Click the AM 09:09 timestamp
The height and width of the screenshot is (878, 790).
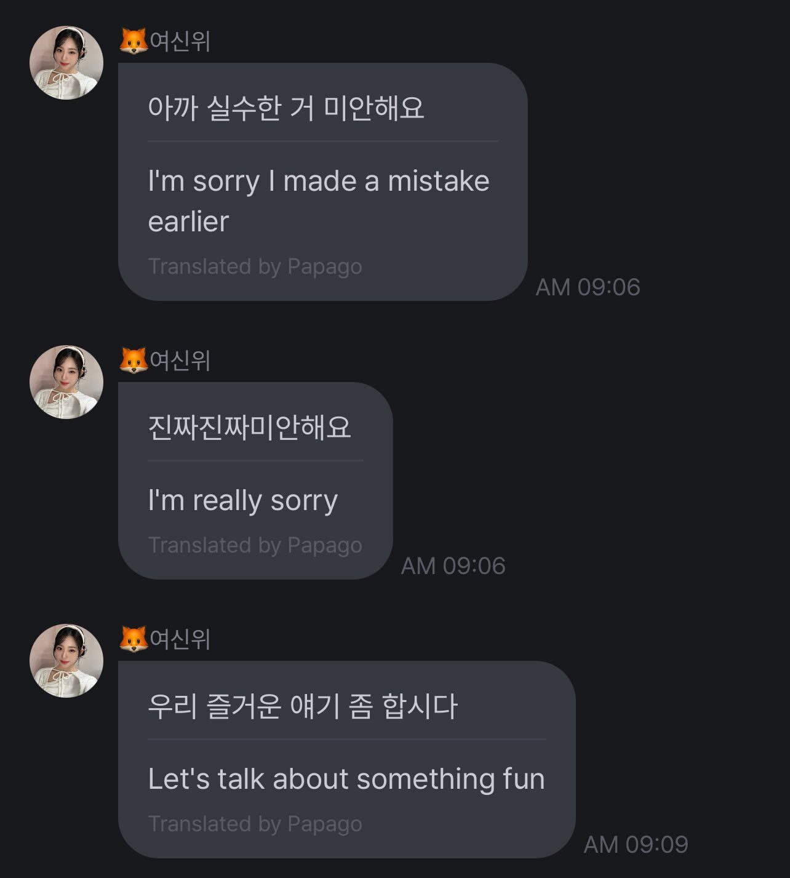click(635, 845)
